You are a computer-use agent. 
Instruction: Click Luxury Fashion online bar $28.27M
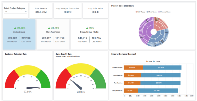(161, 75)
